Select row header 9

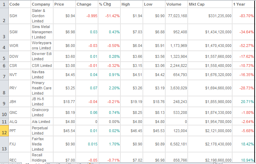4,102
